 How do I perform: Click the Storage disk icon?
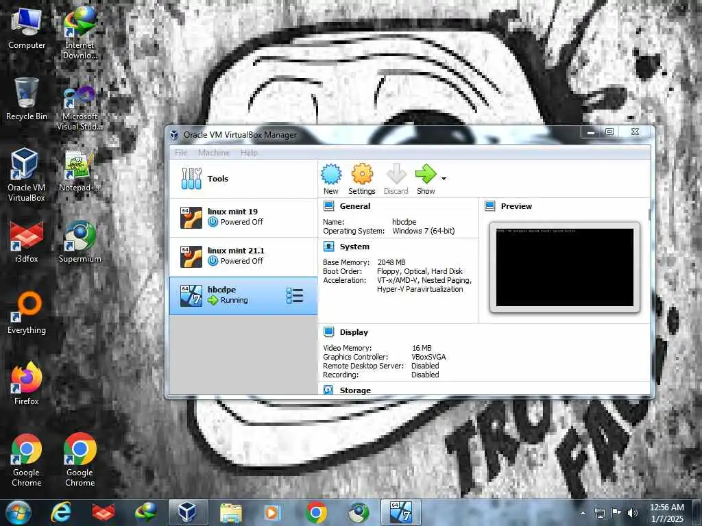(x=328, y=390)
